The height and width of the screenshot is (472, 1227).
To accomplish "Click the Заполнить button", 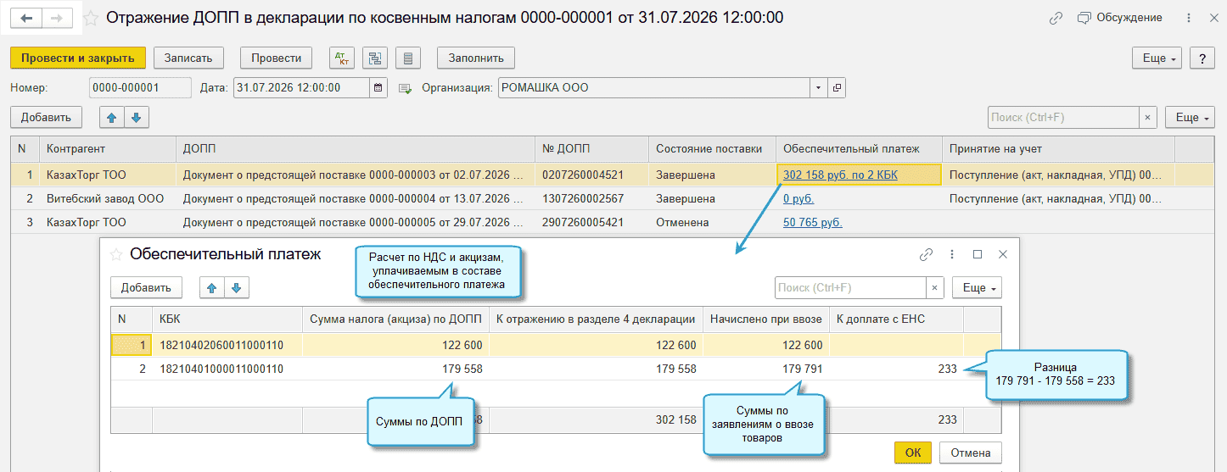I will pos(476,58).
